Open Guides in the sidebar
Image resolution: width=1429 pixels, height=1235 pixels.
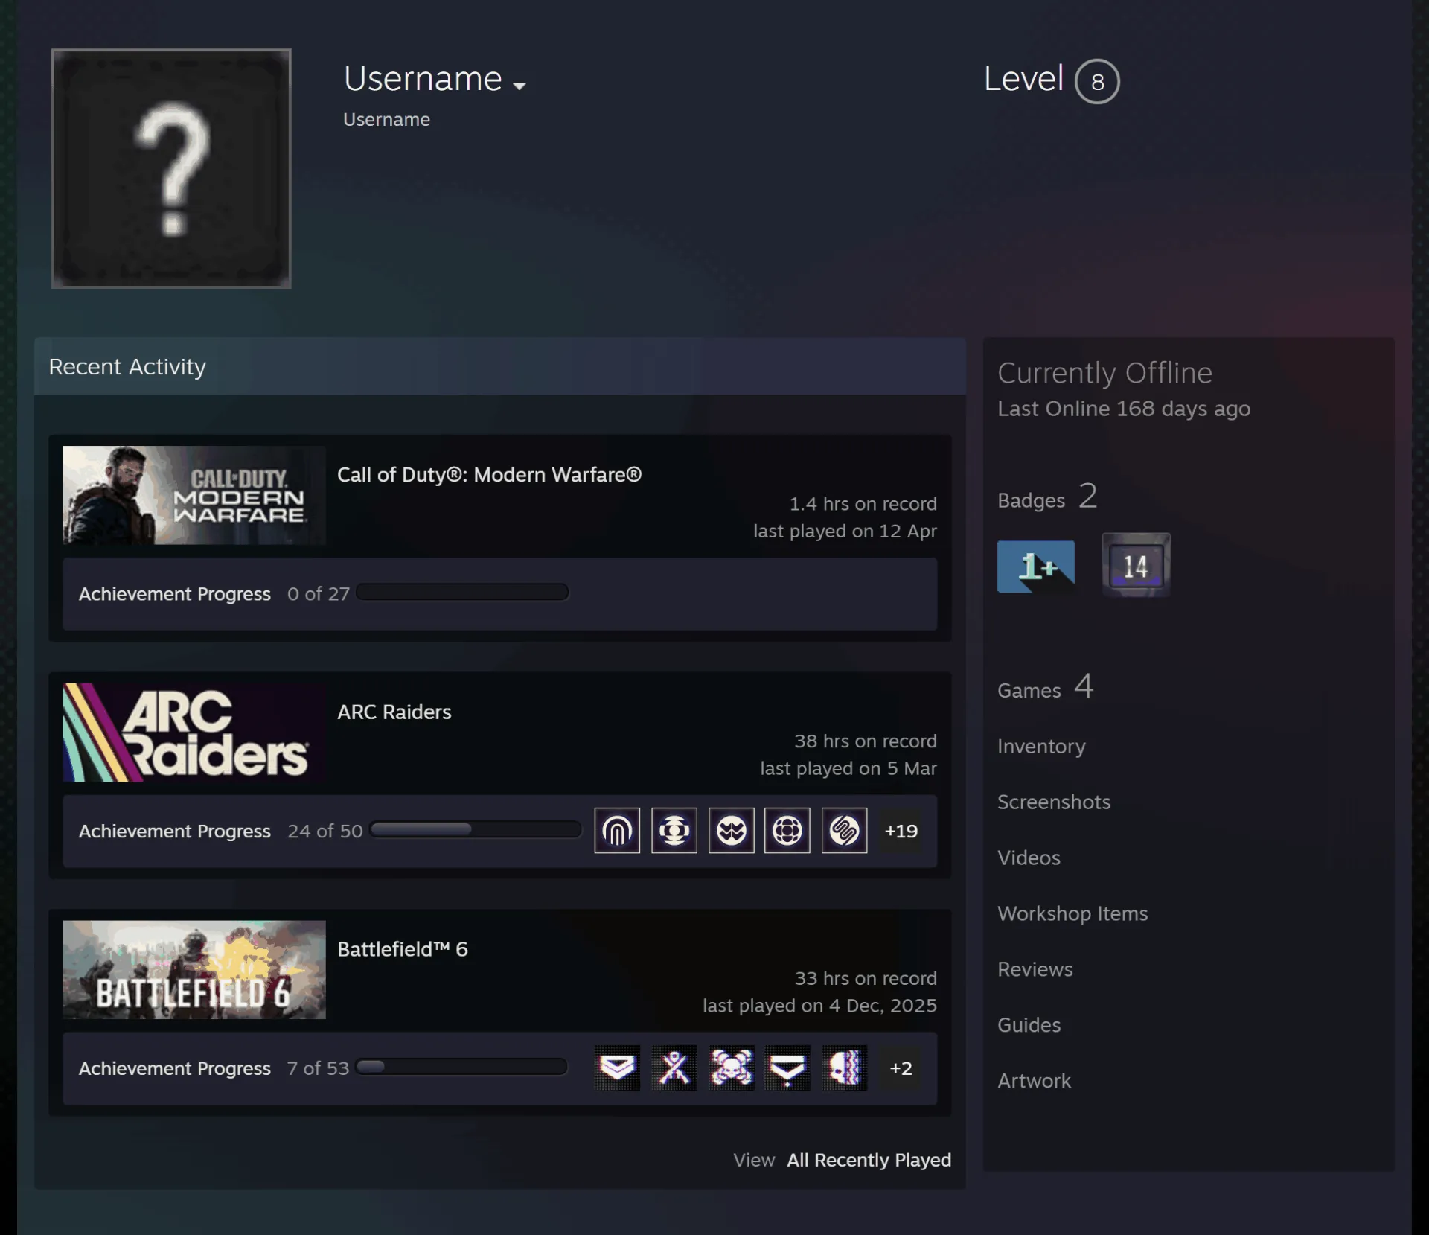1029,1025
